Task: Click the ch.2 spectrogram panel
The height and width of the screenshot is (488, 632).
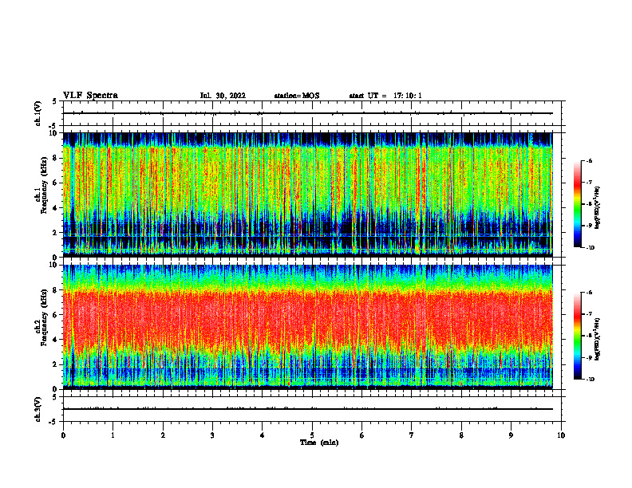Action: pyautogui.click(x=308, y=327)
